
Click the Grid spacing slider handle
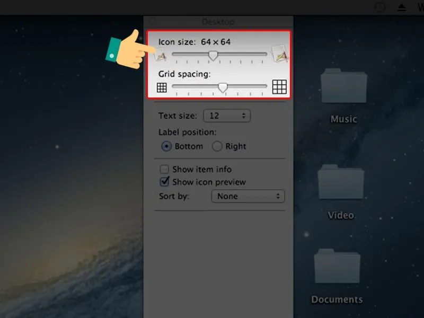(x=222, y=87)
